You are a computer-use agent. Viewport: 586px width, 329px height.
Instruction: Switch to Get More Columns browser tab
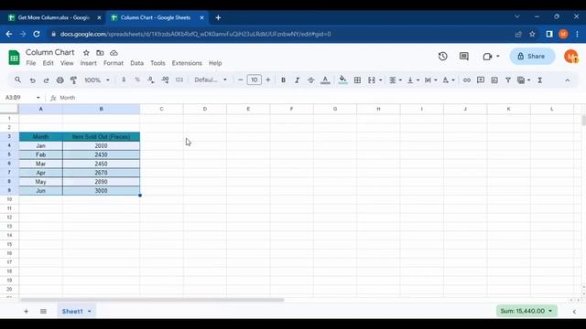(x=55, y=17)
